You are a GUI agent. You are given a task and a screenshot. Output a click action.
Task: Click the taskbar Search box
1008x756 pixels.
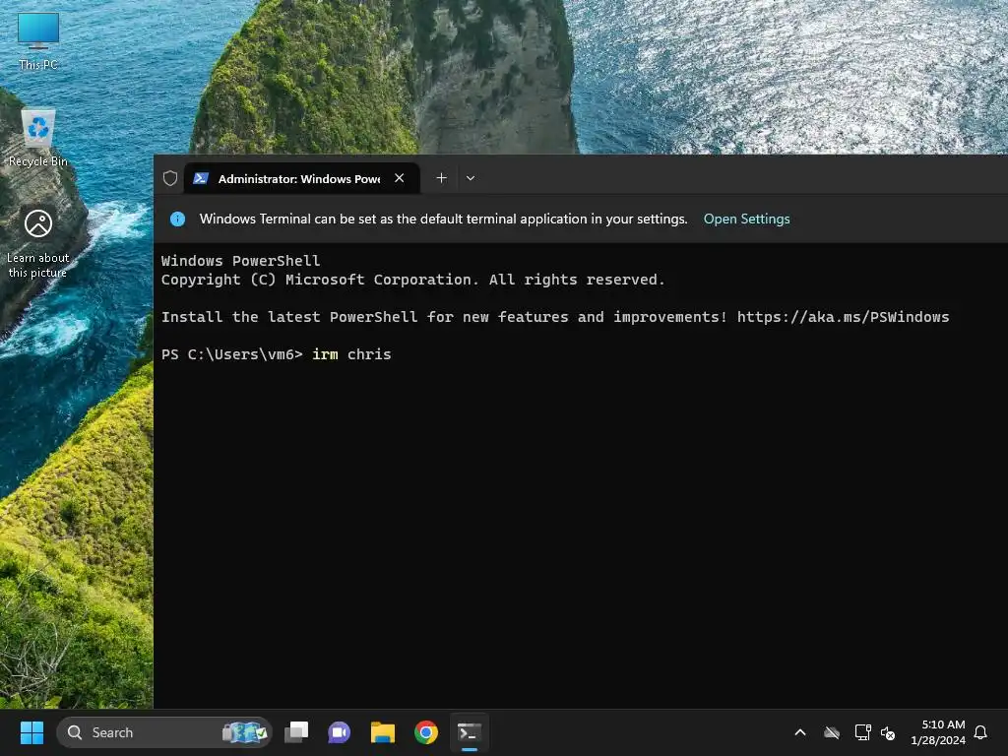[164, 732]
